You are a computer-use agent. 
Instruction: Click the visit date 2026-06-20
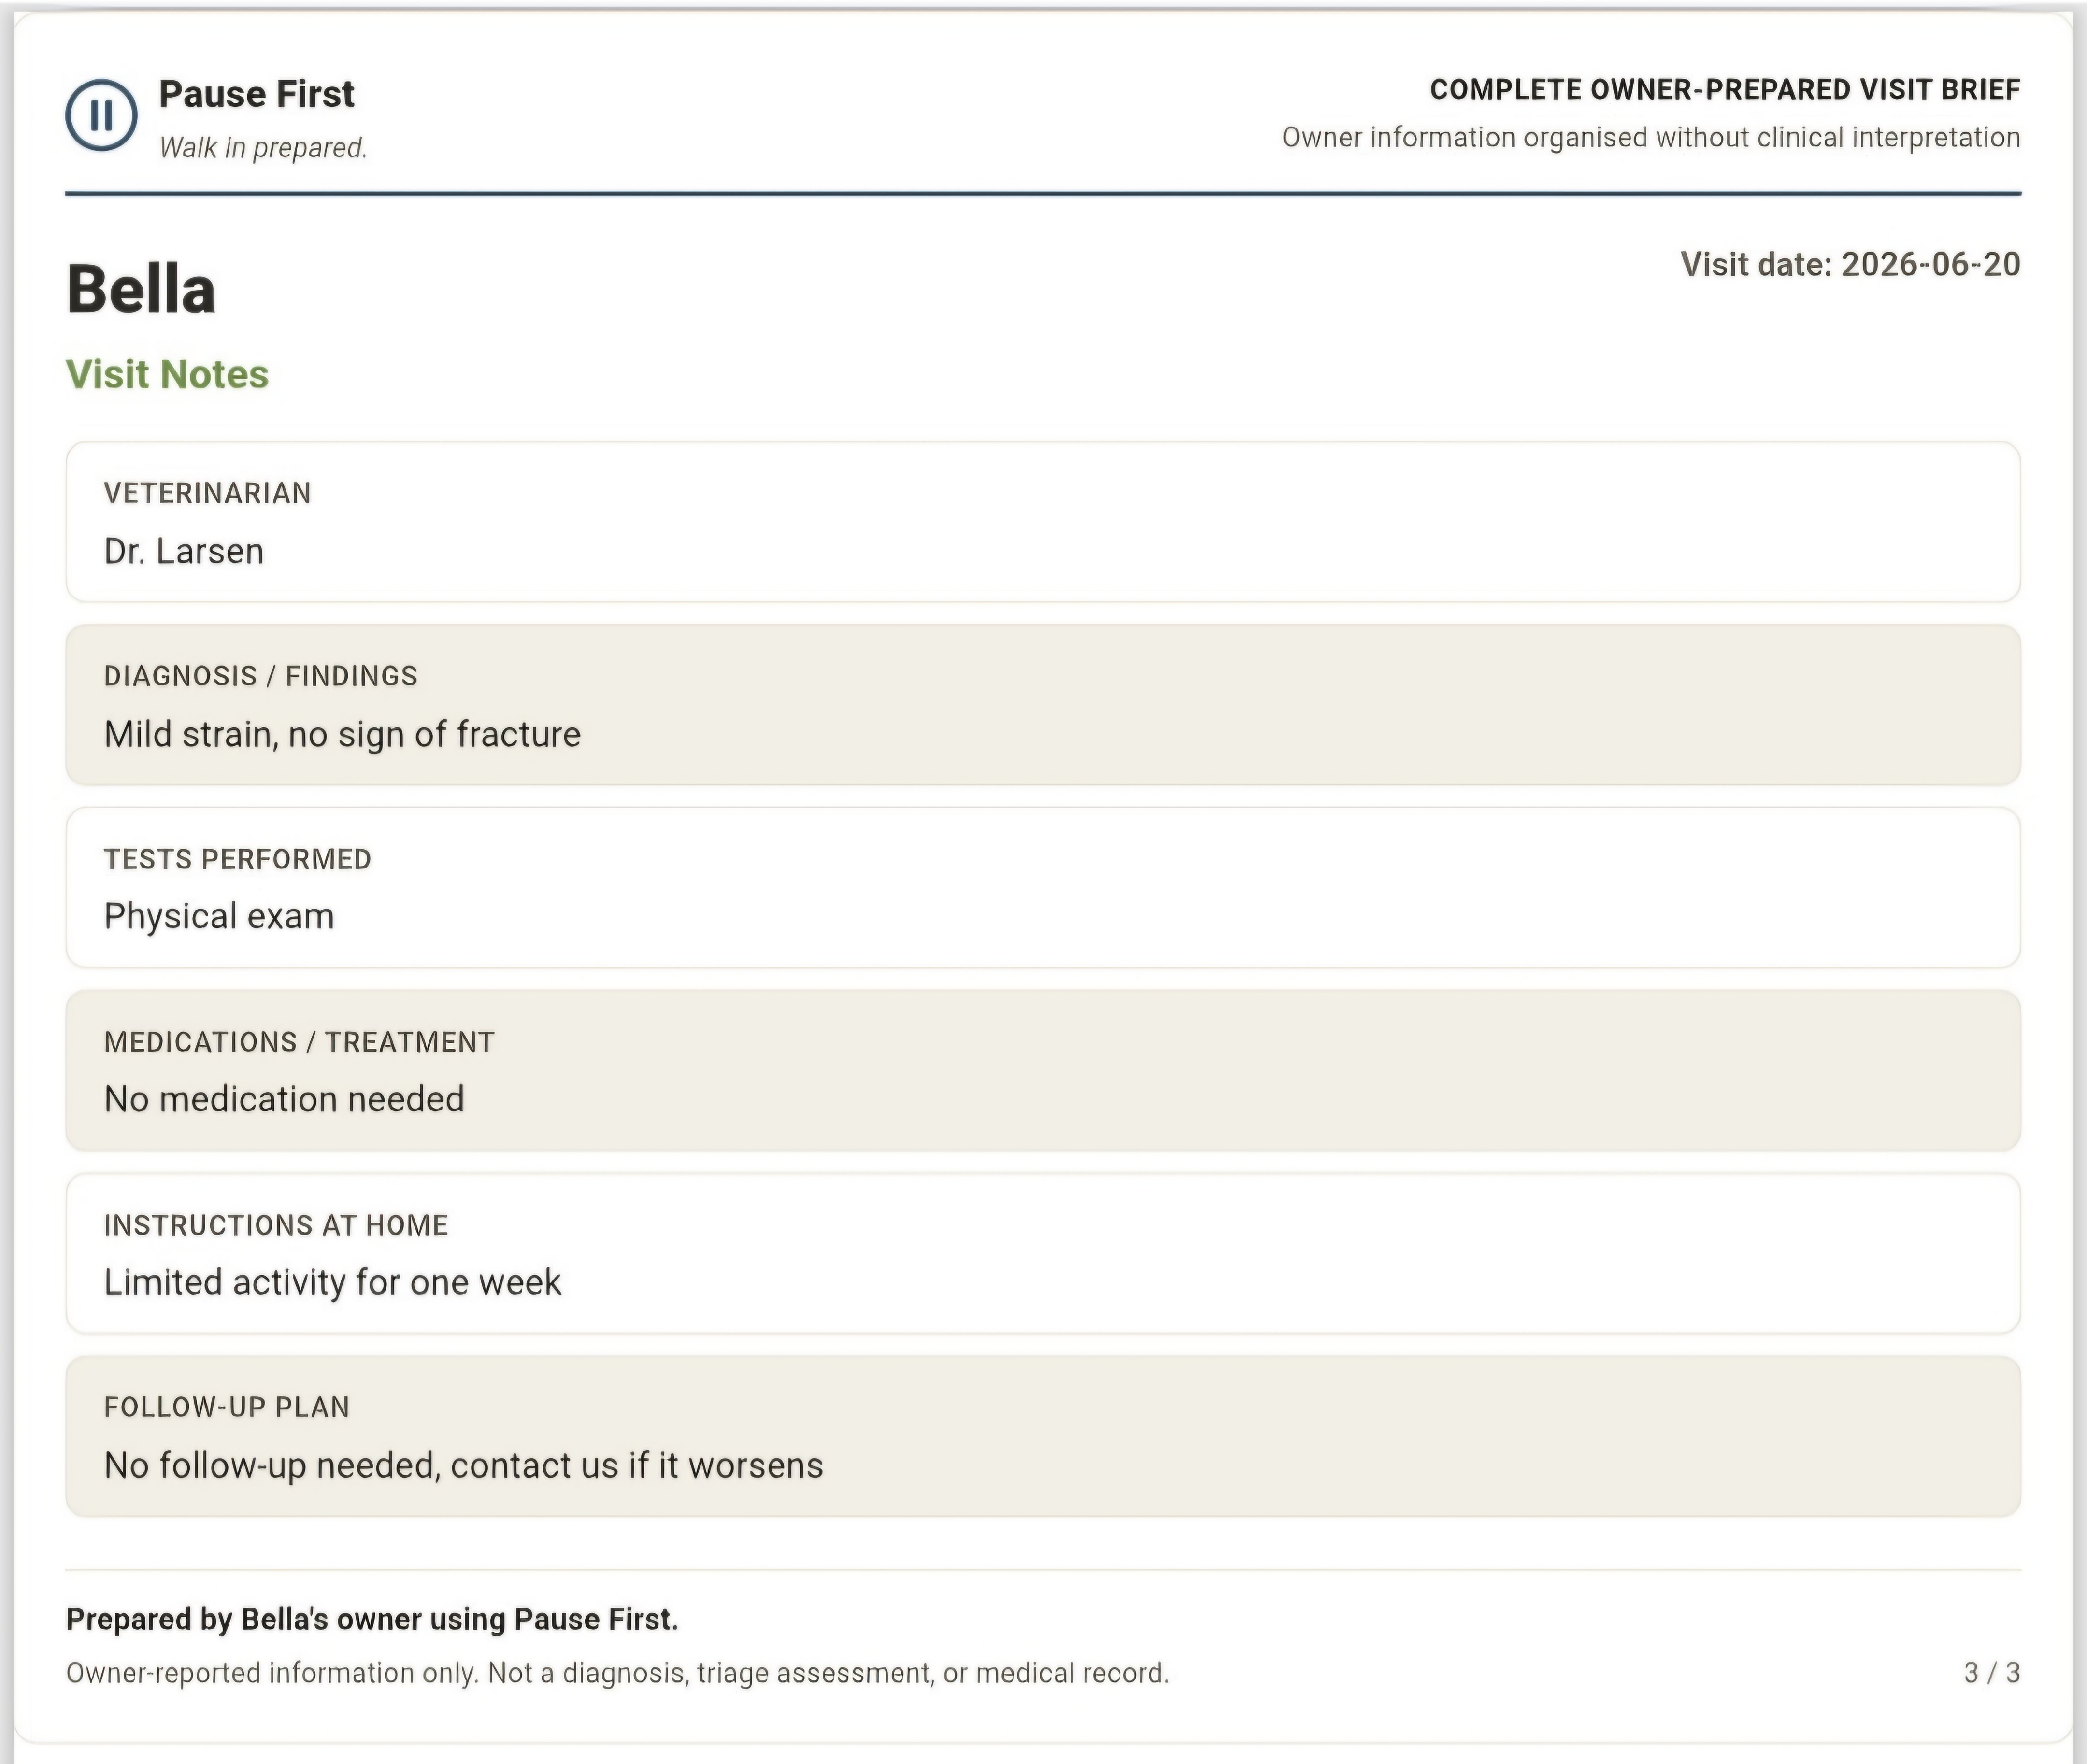point(1850,264)
